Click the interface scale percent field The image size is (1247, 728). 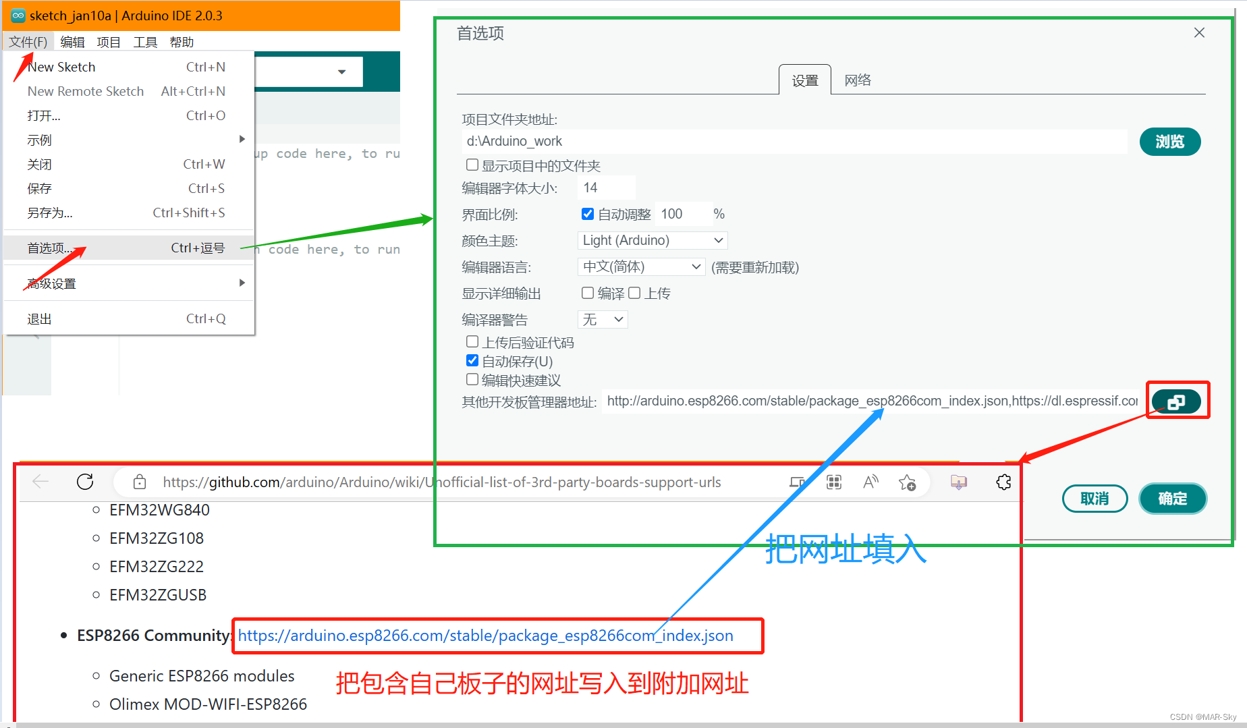pyautogui.click(x=684, y=214)
